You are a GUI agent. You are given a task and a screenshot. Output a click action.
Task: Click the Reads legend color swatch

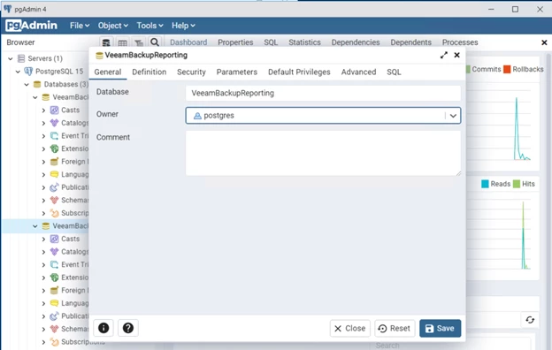click(x=485, y=184)
